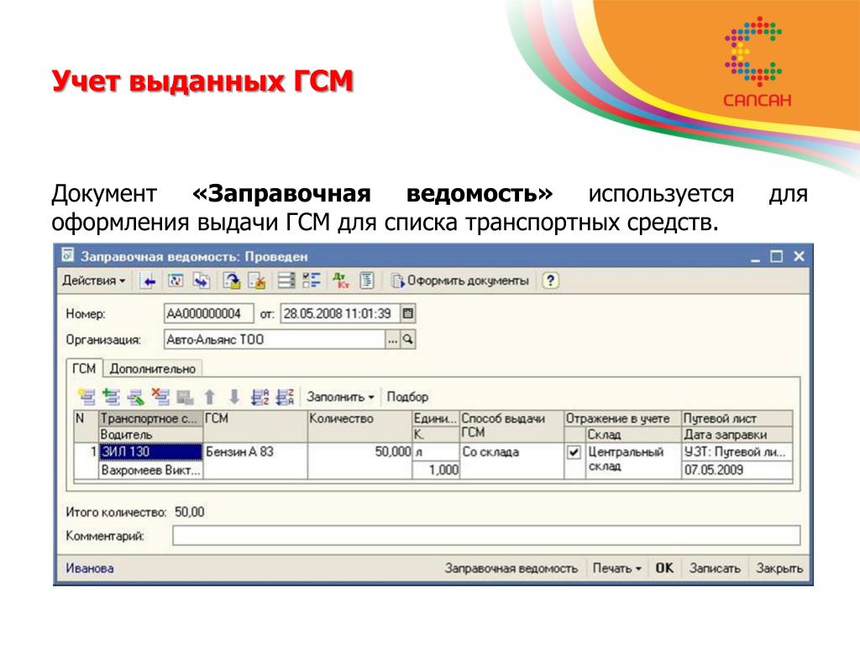Open the calendar picker beside the date
The width and height of the screenshot is (860, 645).
click(408, 313)
